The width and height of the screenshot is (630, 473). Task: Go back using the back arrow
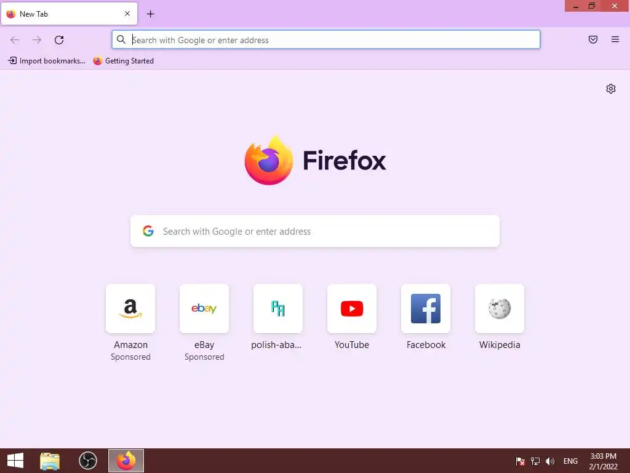click(x=15, y=40)
